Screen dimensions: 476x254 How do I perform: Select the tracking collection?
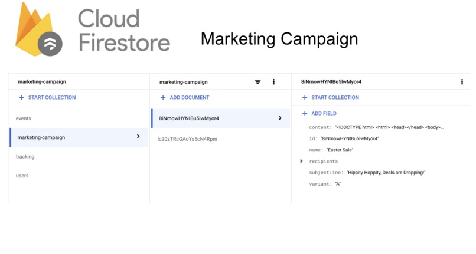pos(25,157)
